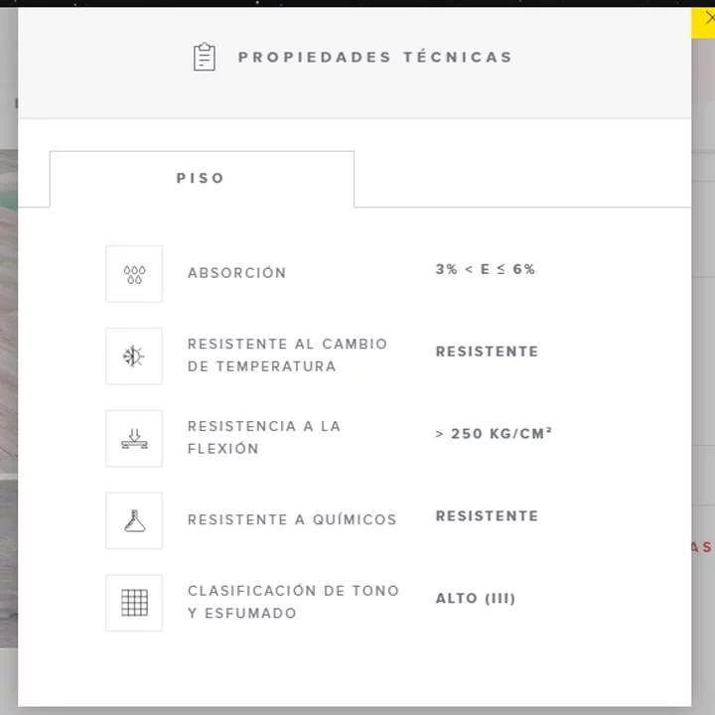Viewport: 715px width, 715px height.
Task: Click the tone classification grid icon
Action: coord(134,603)
